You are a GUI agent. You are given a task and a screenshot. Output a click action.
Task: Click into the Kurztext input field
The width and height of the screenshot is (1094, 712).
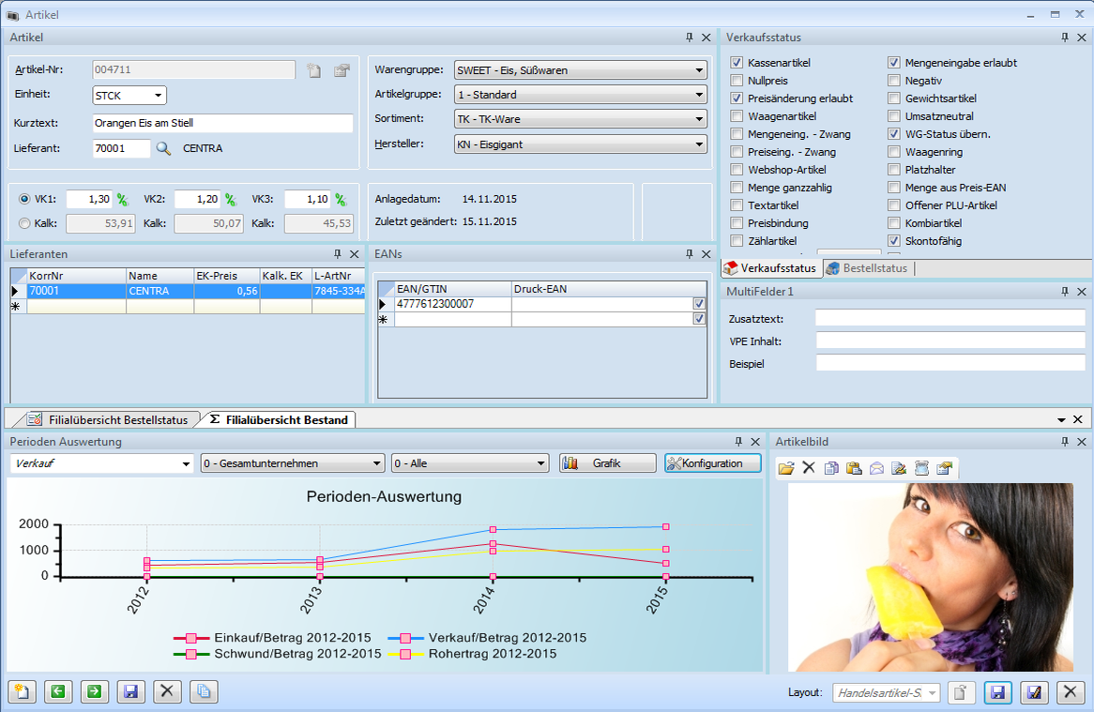click(x=222, y=123)
